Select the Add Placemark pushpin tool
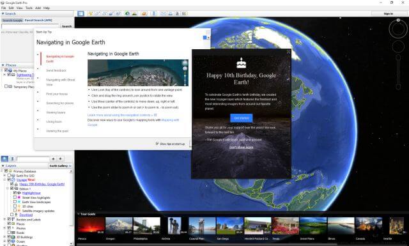Screen dimensions: 409x246 90,13
